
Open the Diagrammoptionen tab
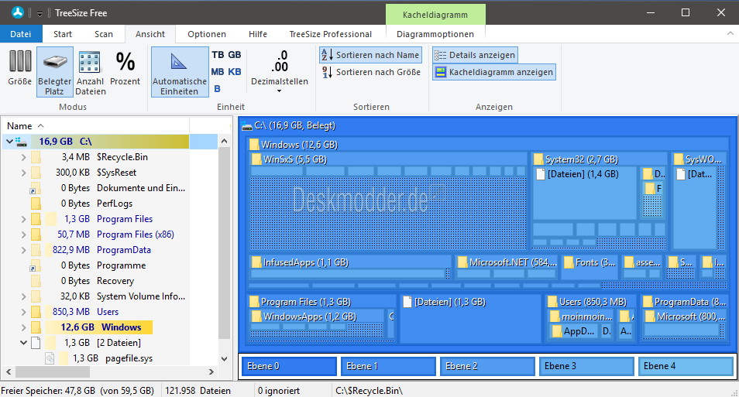(435, 34)
